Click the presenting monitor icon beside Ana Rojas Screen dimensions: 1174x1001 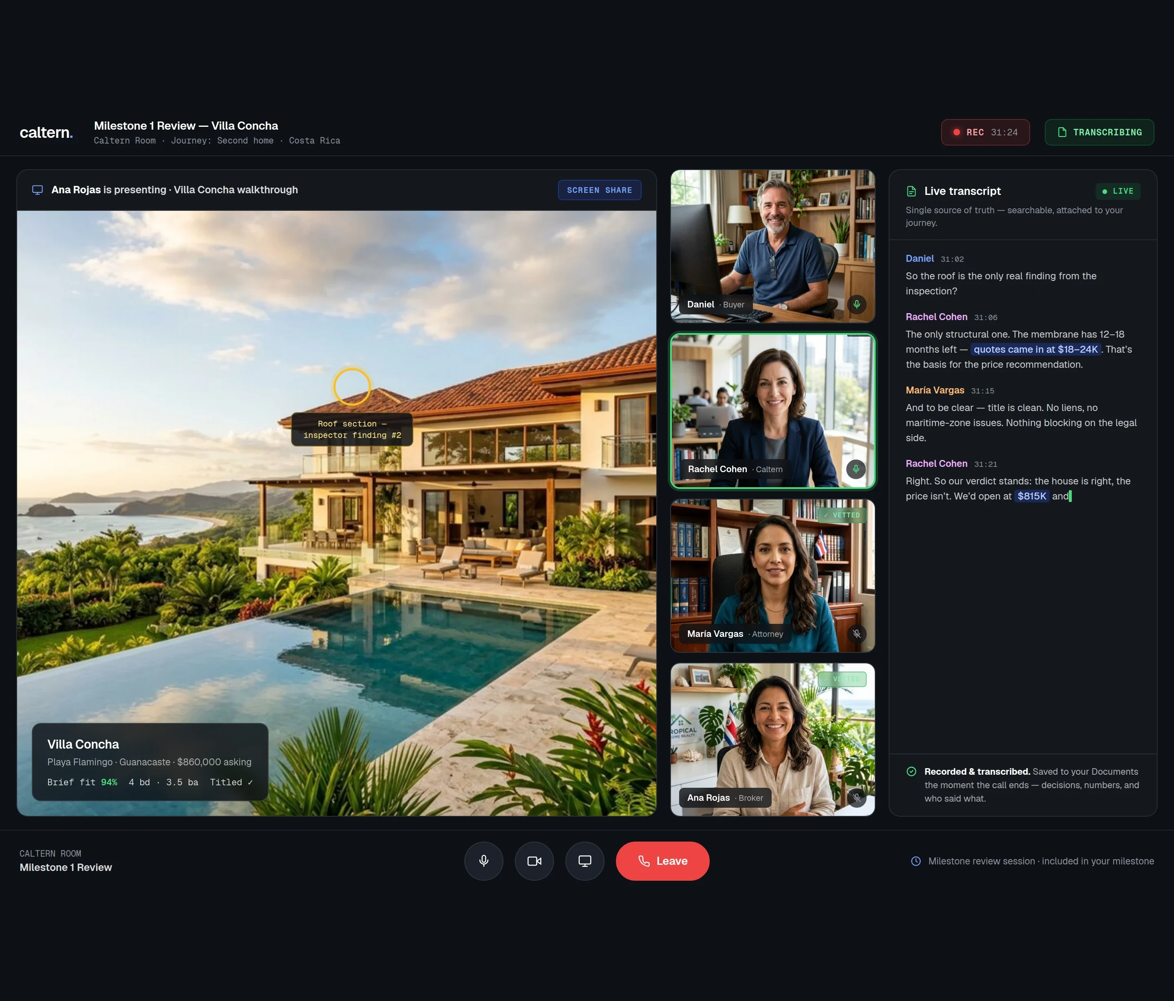click(38, 190)
